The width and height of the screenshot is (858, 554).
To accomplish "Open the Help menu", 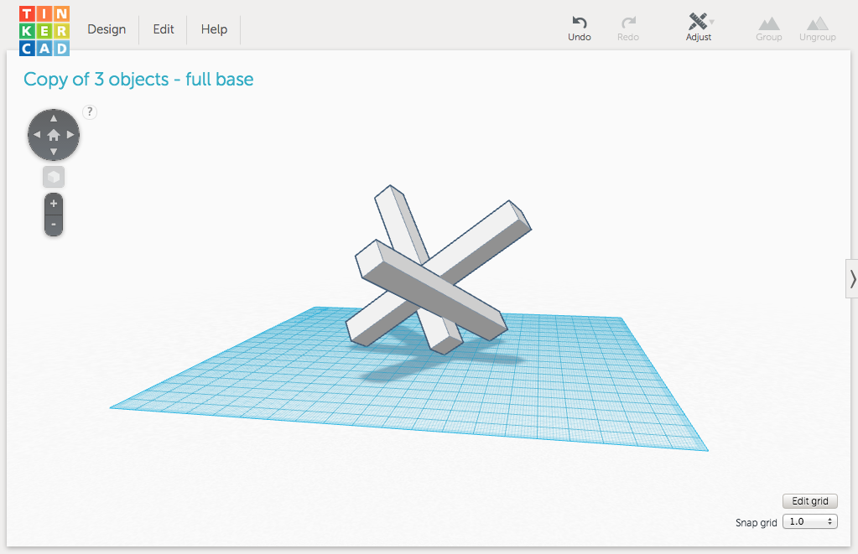I will pyautogui.click(x=214, y=29).
